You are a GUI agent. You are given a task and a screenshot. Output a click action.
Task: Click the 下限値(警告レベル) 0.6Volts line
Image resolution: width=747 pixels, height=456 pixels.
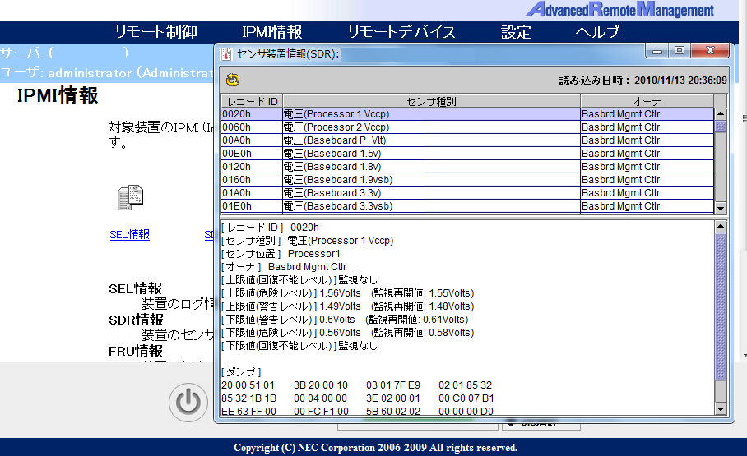(345, 320)
